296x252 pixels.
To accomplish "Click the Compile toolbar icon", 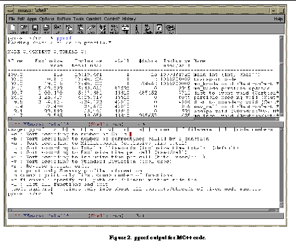I will point(148,29).
